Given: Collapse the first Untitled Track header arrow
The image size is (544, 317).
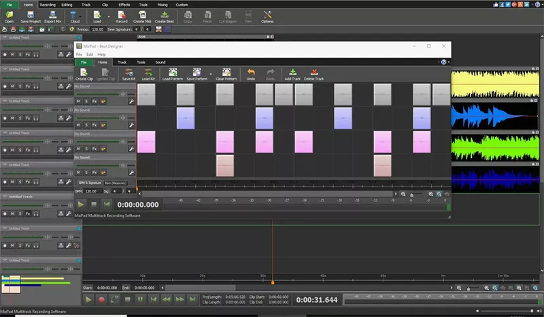Looking at the screenshot, I should click(5, 37).
